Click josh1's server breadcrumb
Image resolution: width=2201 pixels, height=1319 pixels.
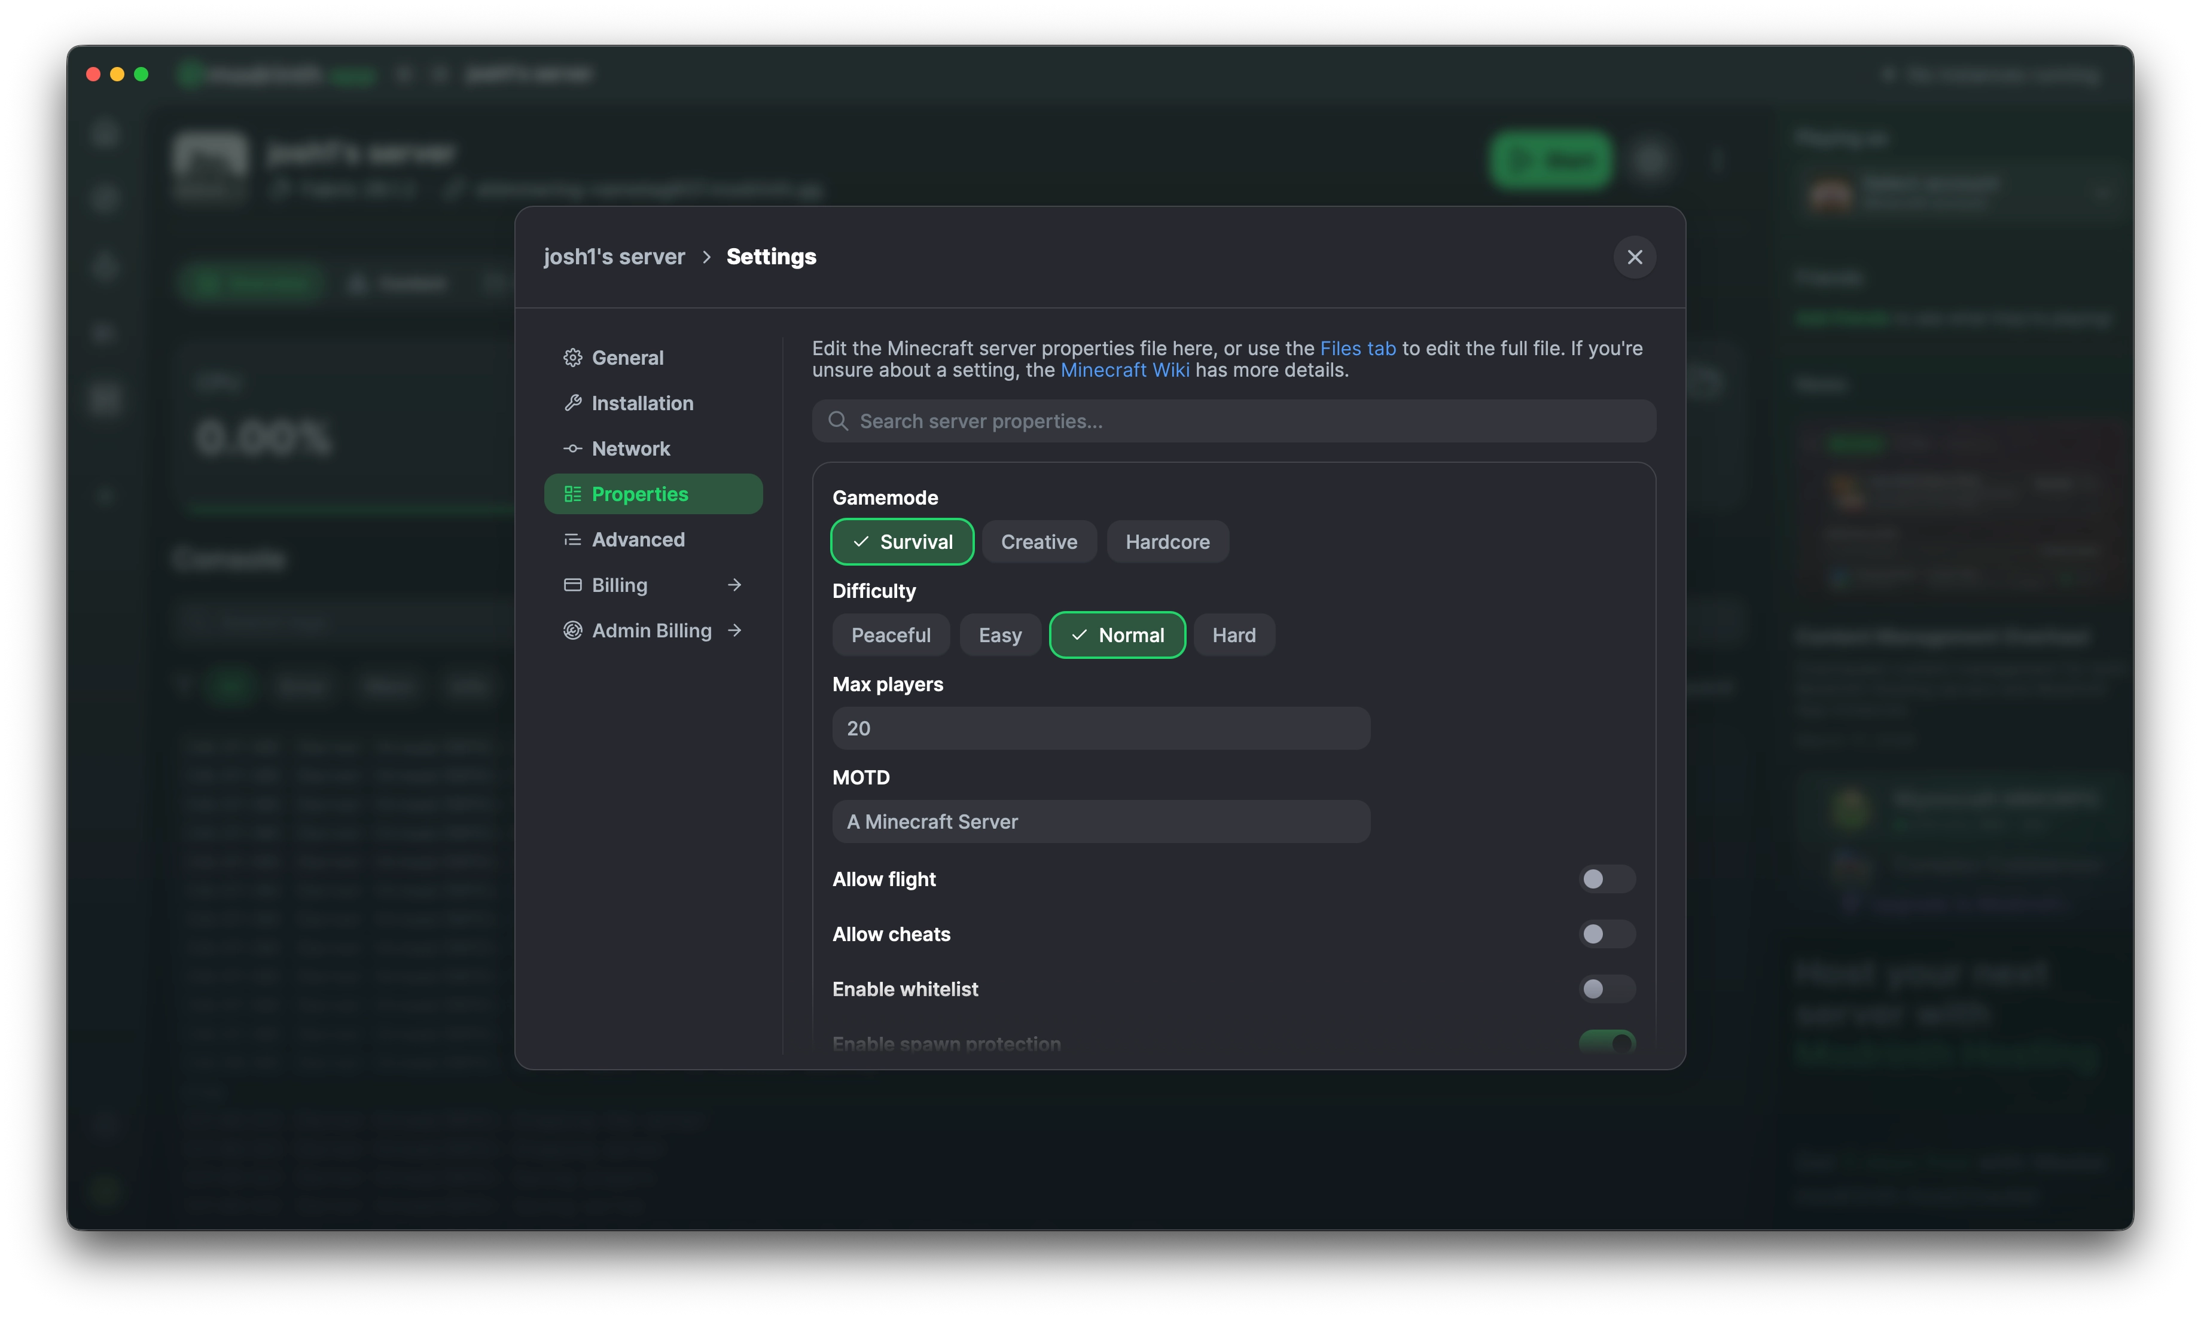coord(614,257)
